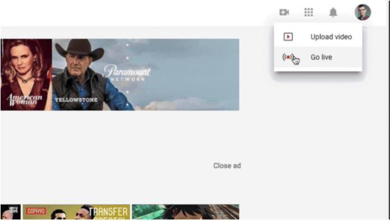The height and width of the screenshot is (221, 390).
Task: Open the account profile avatar
Action: [x=363, y=12]
